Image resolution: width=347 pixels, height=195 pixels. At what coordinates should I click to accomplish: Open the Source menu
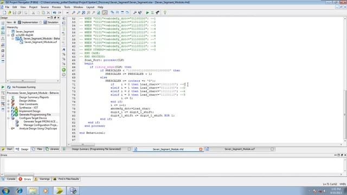click(44, 7)
